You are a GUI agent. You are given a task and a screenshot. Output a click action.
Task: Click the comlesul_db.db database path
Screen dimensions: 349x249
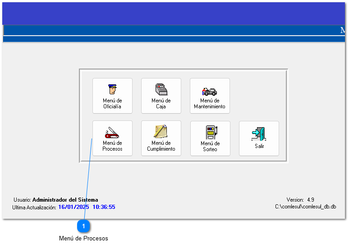click(305, 207)
